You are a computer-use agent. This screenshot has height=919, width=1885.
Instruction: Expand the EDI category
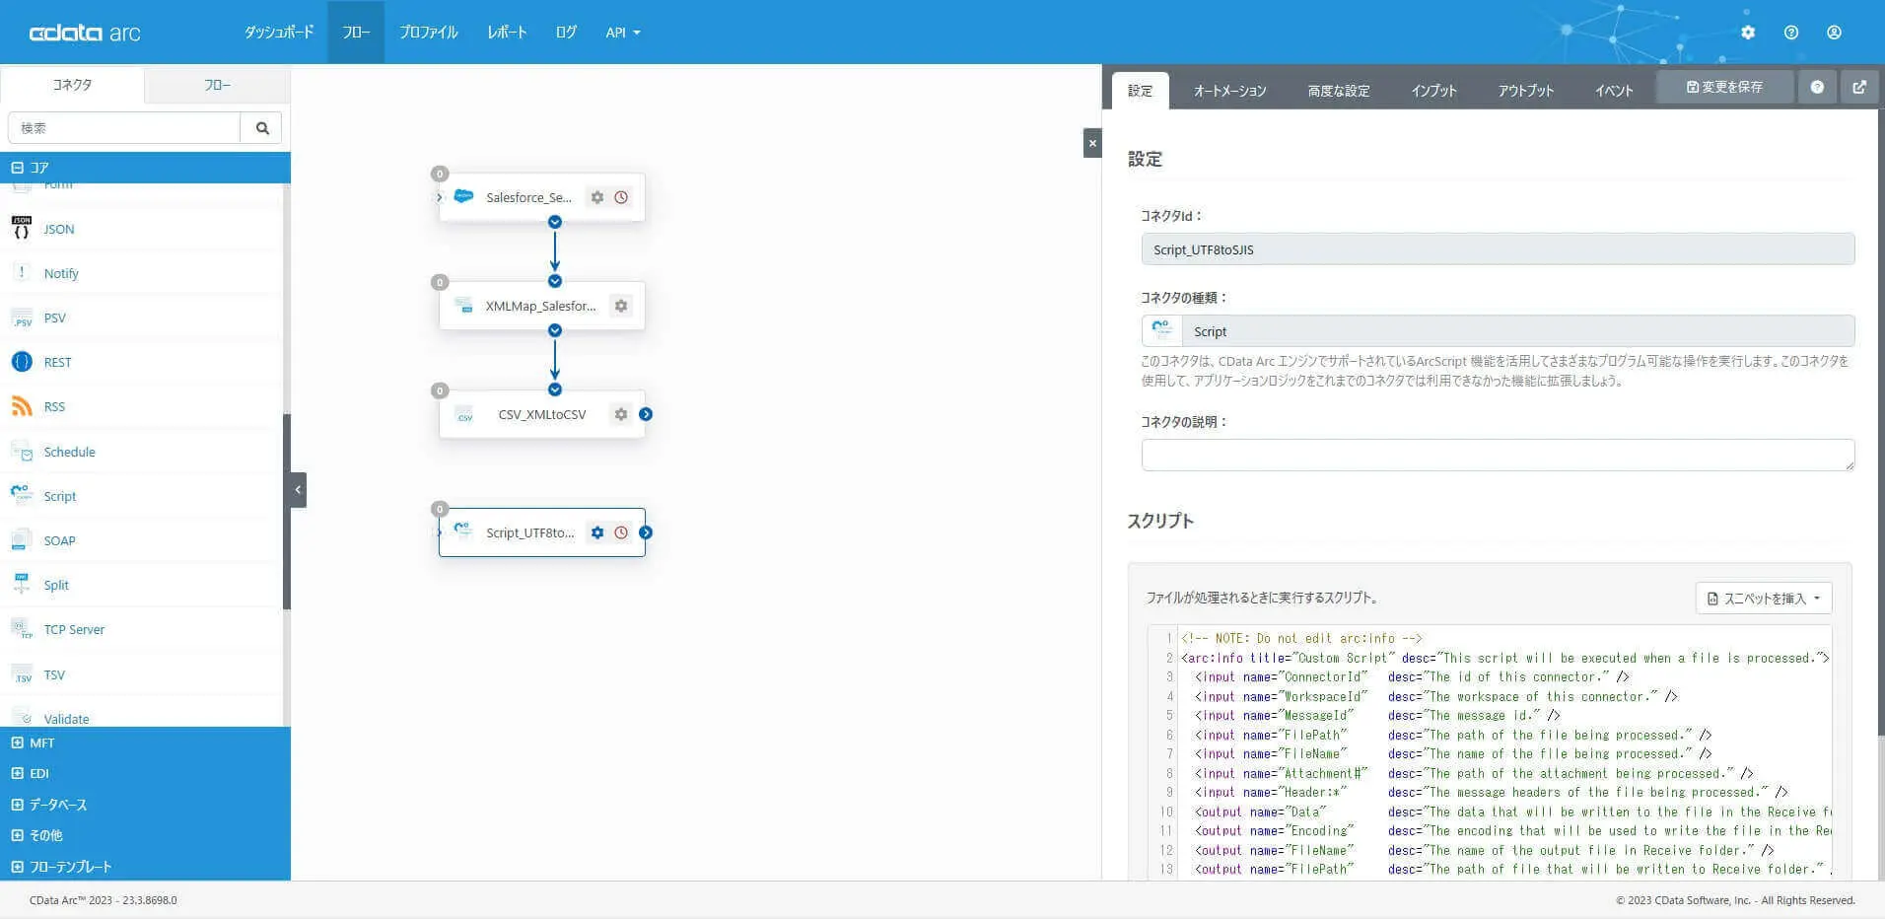tap(17, 773)
